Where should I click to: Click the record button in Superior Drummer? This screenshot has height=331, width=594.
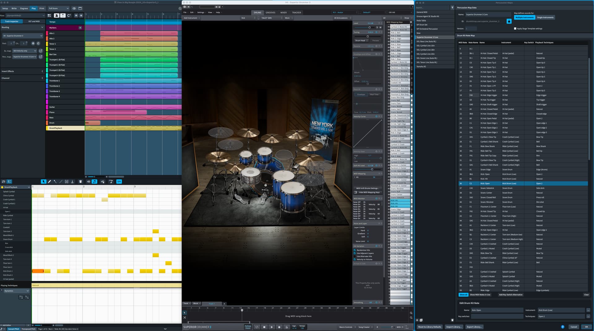pos(279,327)
